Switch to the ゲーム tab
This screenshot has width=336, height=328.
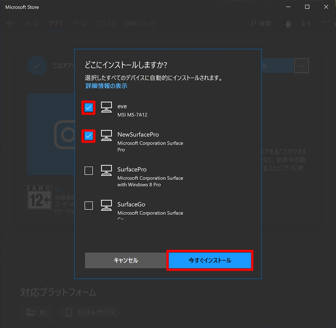[80, 24]
